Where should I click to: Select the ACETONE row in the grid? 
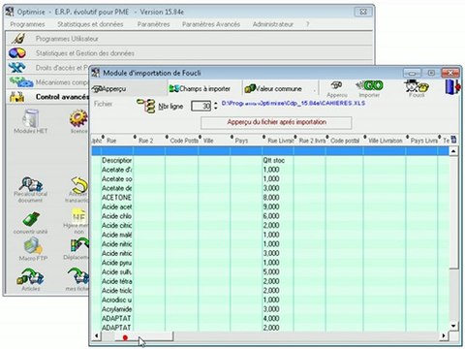[x=270, y=198]
